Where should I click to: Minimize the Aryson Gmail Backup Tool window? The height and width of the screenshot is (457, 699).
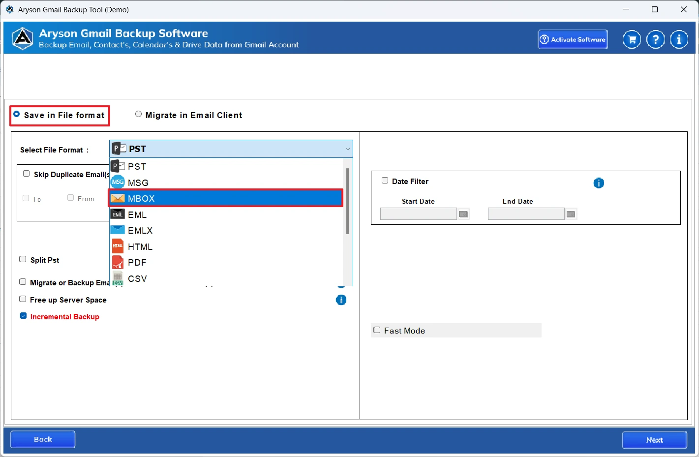tap(626, 9)
